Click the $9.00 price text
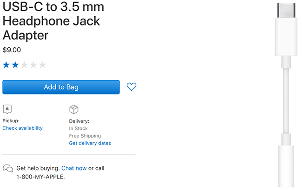 [x=12, y=50]
